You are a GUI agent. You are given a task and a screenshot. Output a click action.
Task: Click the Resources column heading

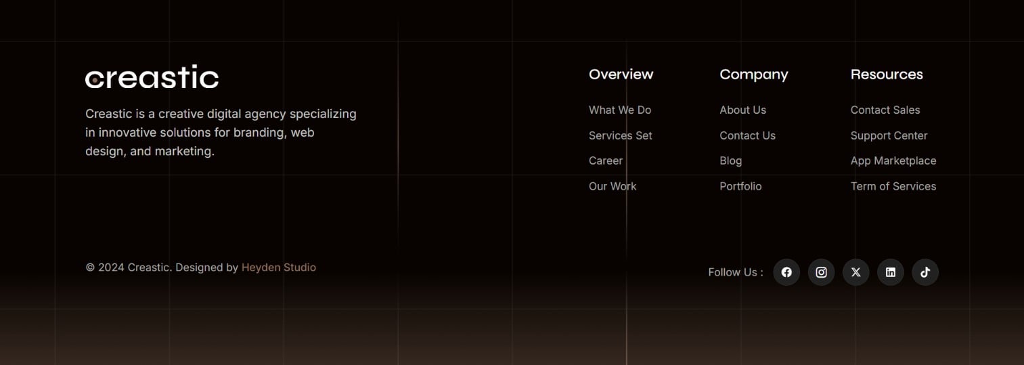click(887, 74)
